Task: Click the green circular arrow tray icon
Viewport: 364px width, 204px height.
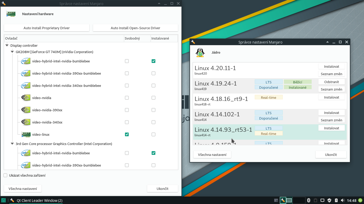Action: [x=360, y=200]
